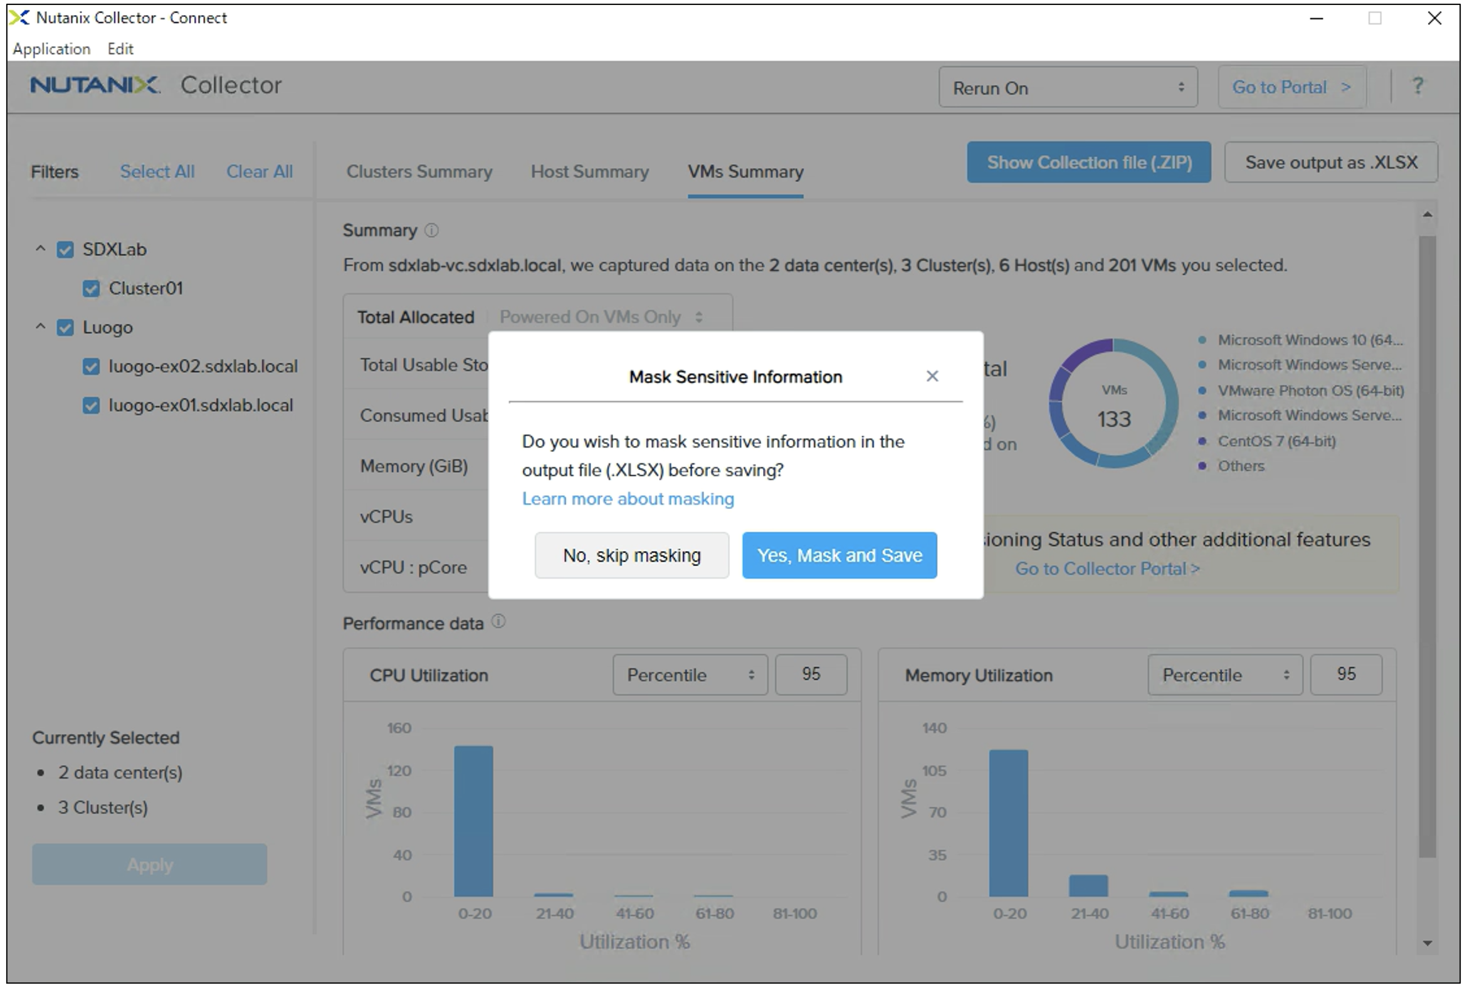1467x988 pixels.
Task: Click Clear All filters link
Action: point(260,171)
